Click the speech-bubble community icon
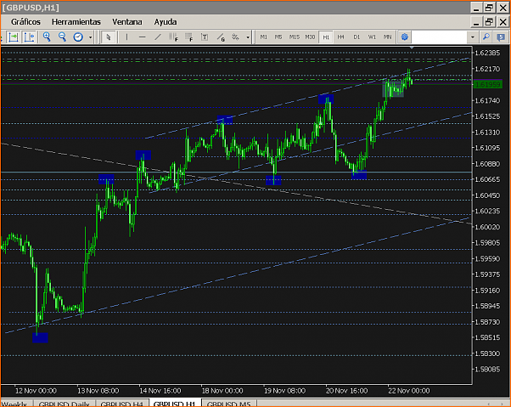 (x=501, y=37)
